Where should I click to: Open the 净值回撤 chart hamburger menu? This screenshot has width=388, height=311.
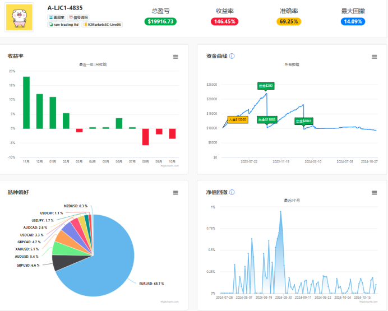tap(374, 193)
